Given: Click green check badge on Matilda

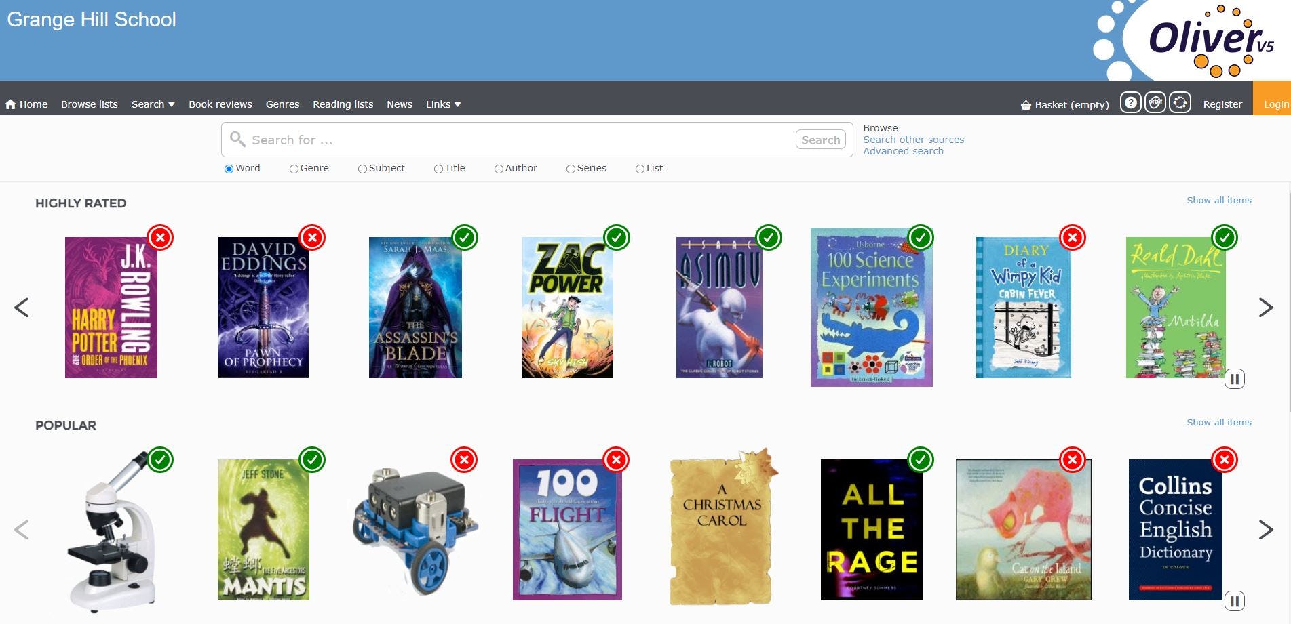Looking at the screenshot, I should [1225, 238].
